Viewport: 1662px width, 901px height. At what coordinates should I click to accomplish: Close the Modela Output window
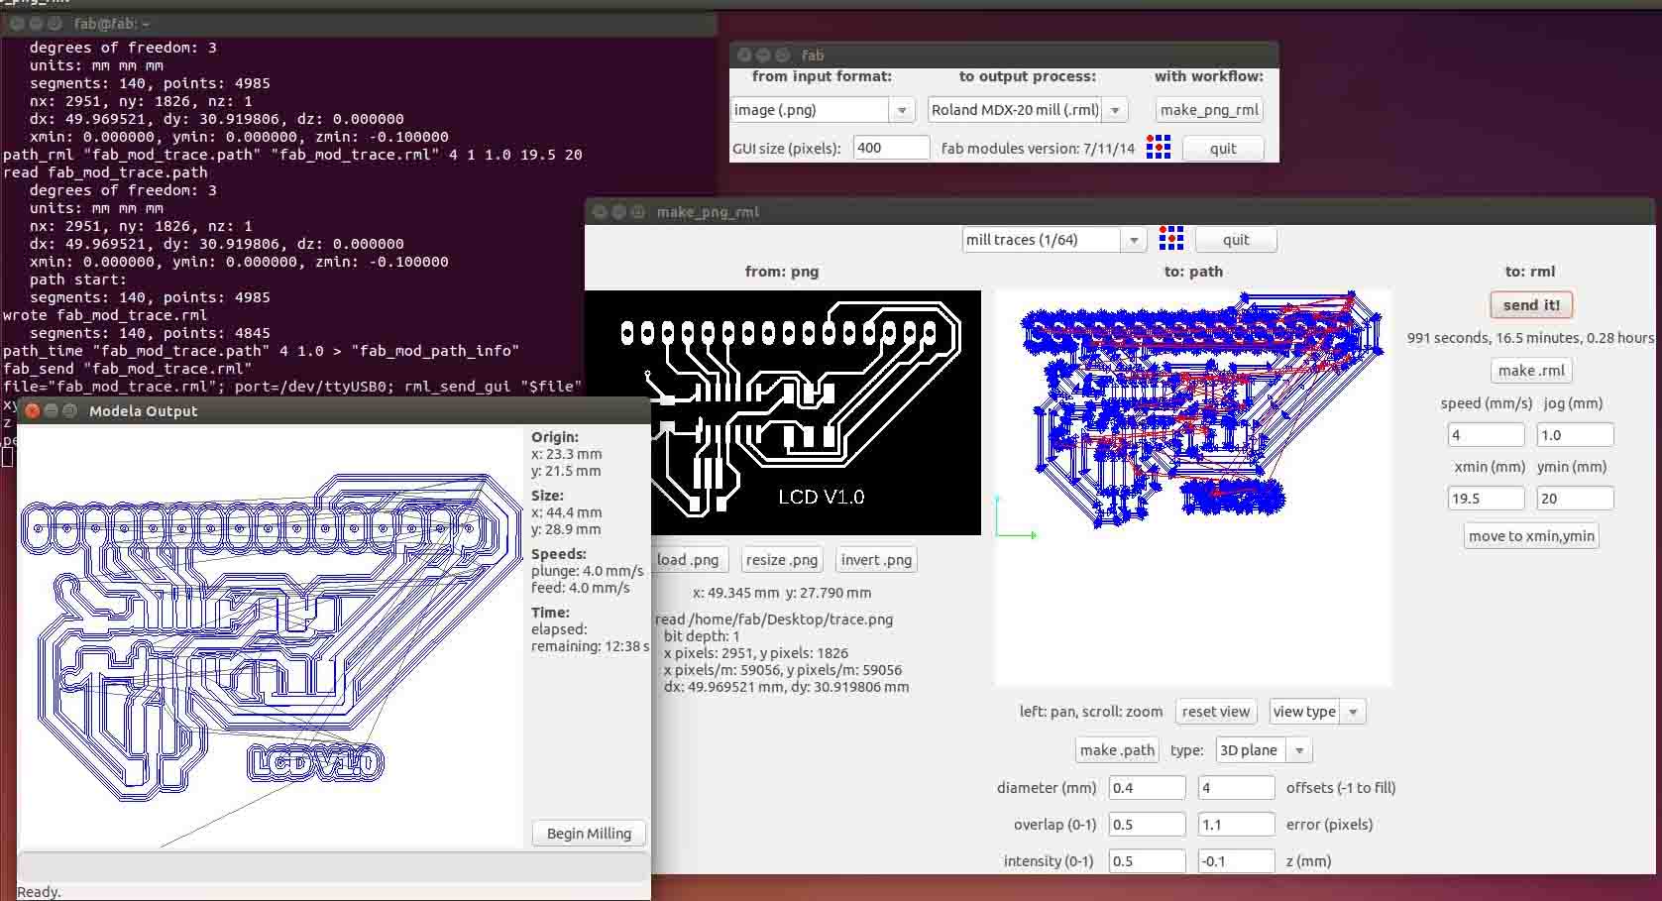(32, 410)
